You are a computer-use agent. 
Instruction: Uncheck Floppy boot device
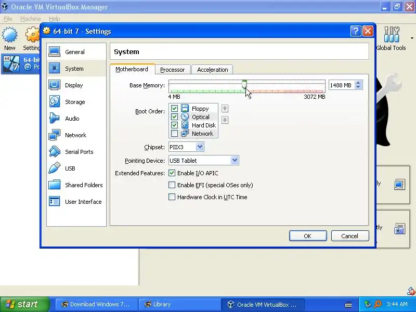pyautogui.click(x=174, y=108)
